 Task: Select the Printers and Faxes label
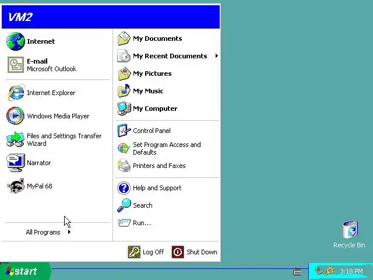pyautogui.click(x=159, y=166)
